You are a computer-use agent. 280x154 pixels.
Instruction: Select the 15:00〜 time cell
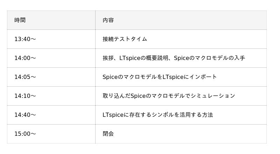(25, 134)
